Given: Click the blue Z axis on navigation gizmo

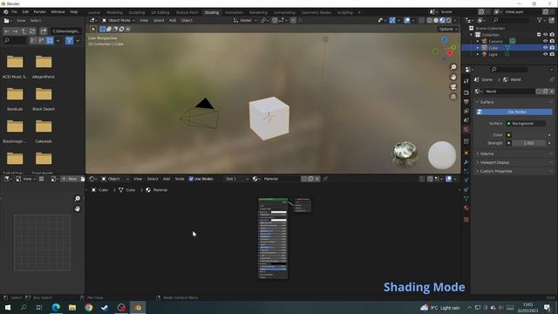Looking at the screenshot, I should tap(444, 40).
